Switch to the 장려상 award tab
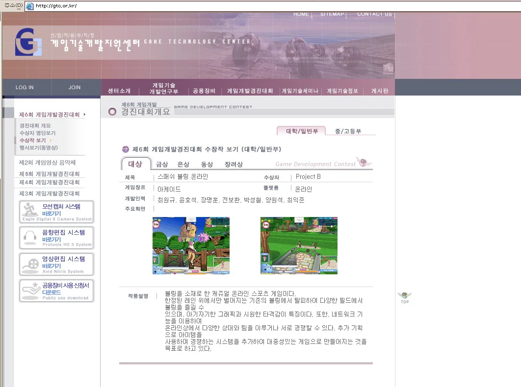The height and width of the screenshot is (387, 521). pyautogui.click(x=234, y=164)
